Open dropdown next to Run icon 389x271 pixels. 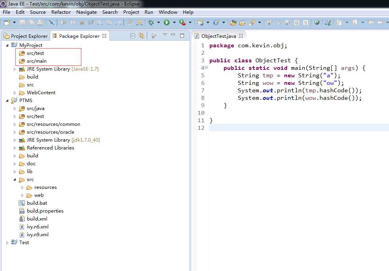[174, 23]
